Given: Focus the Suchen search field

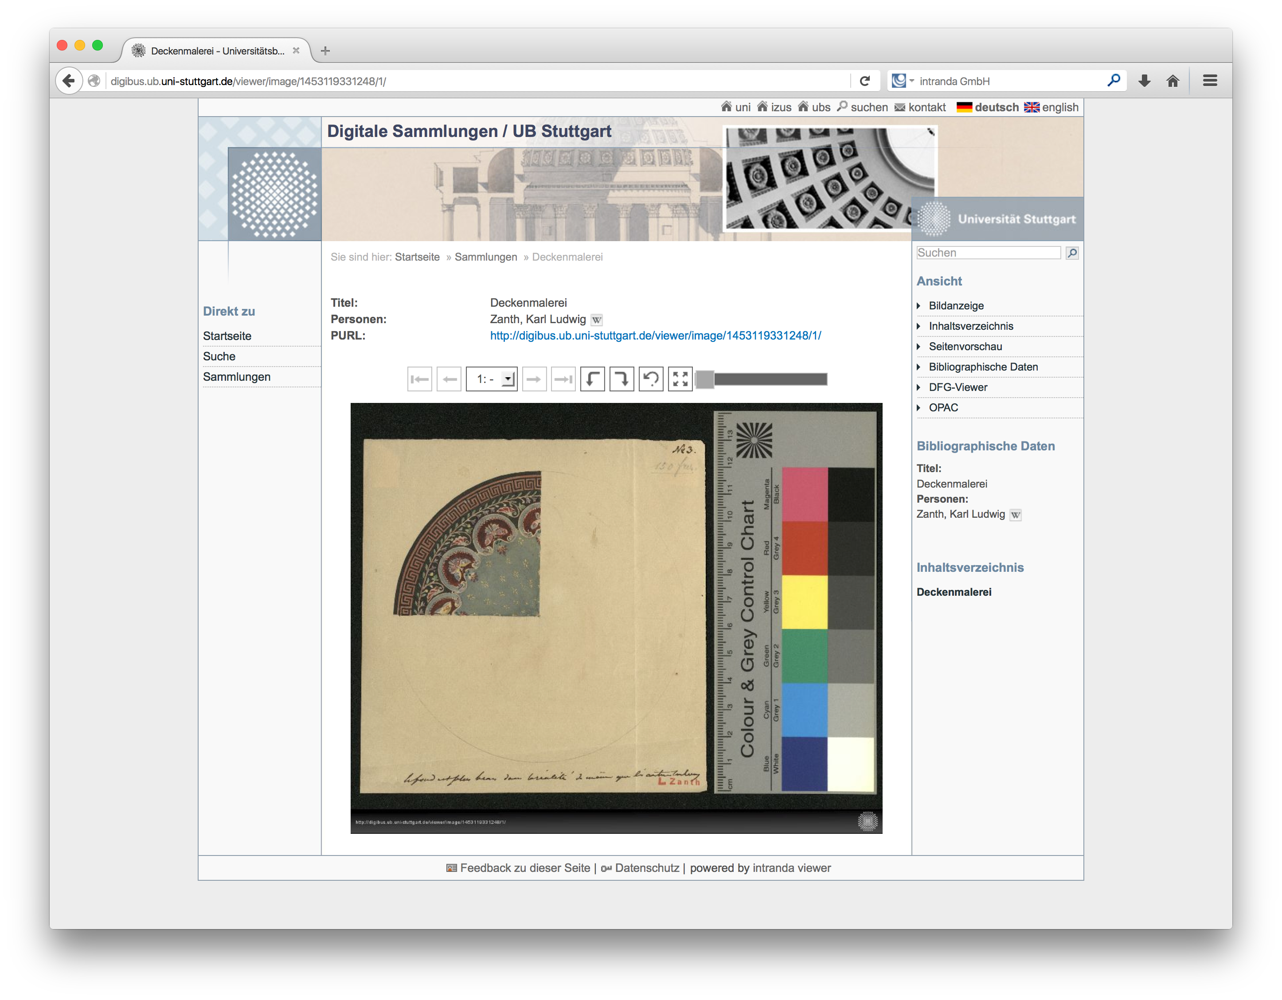Looking at the screenshot, I should coord(989,253).
